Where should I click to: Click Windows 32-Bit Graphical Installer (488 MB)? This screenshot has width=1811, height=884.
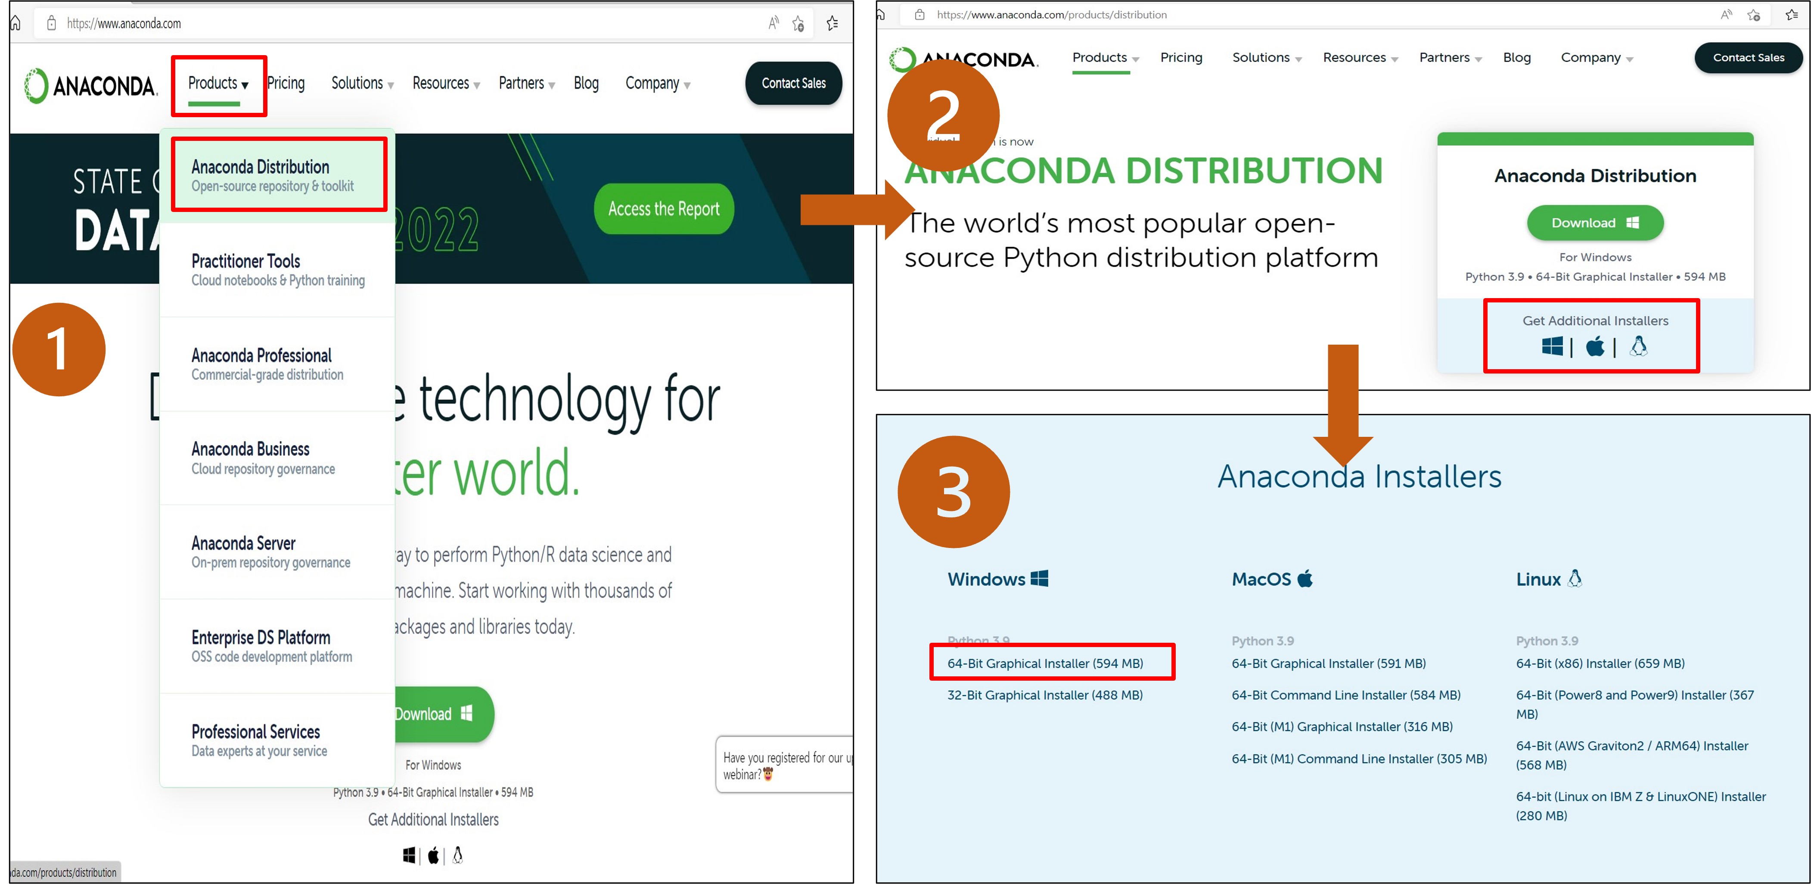click(1045, 695)
